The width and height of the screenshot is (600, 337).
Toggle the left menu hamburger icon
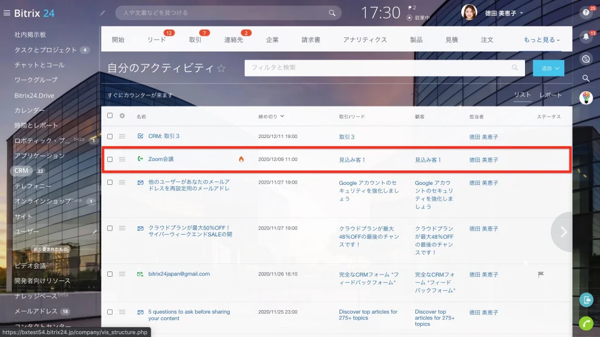6,13
